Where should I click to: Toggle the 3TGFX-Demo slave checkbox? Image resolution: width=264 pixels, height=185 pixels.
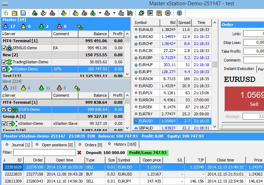tap(4, 110)
